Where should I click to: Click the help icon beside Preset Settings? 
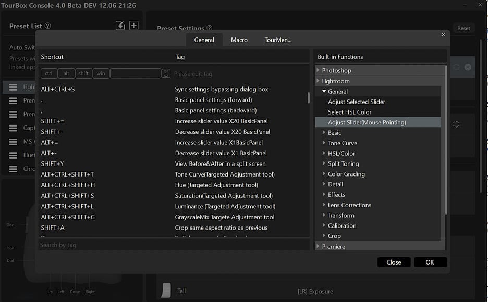210,28
